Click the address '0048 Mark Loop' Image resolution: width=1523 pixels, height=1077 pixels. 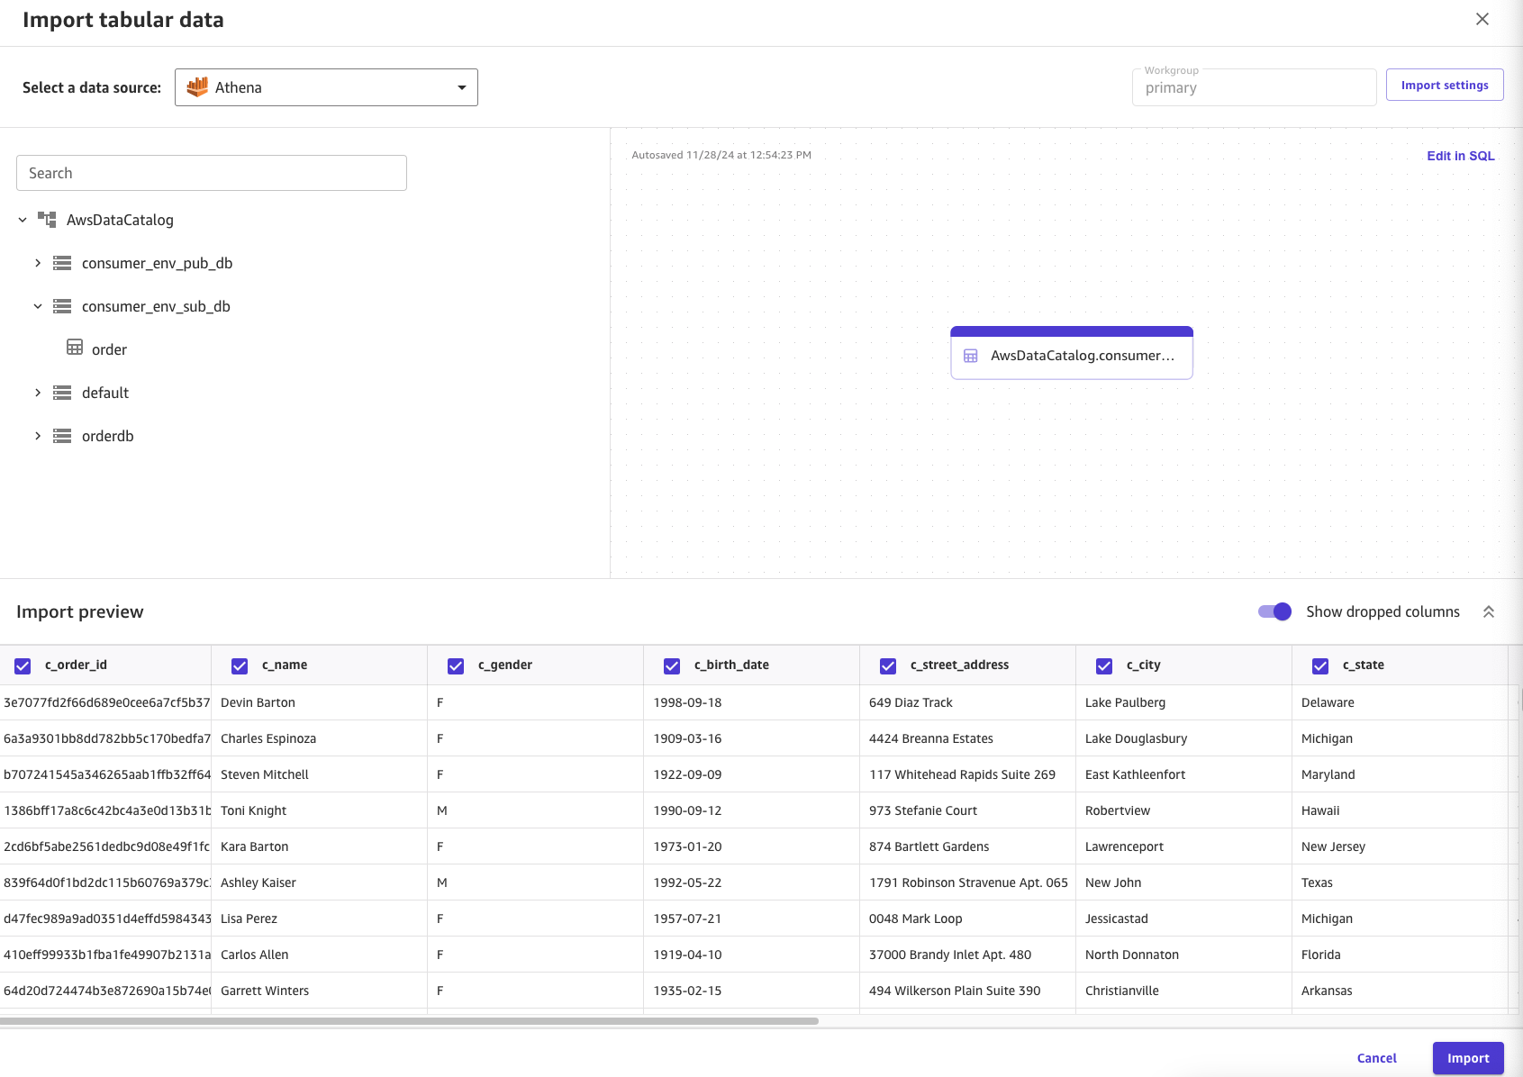(x=915, y=919)
